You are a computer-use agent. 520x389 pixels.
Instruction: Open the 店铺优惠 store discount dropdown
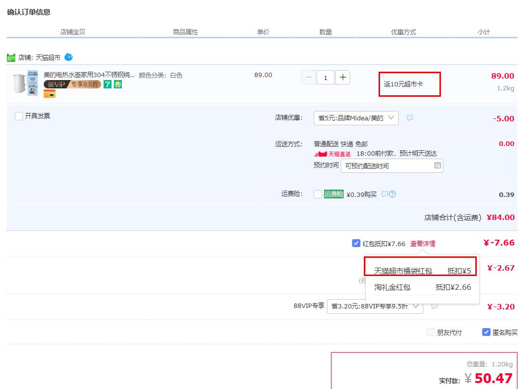[356, 118]
